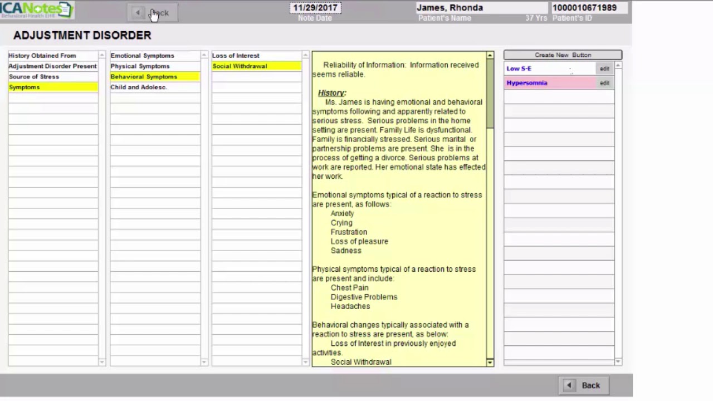713x401 pixels.
Task: Click the note text scrollbar thumb
Action: pos(490,94)
